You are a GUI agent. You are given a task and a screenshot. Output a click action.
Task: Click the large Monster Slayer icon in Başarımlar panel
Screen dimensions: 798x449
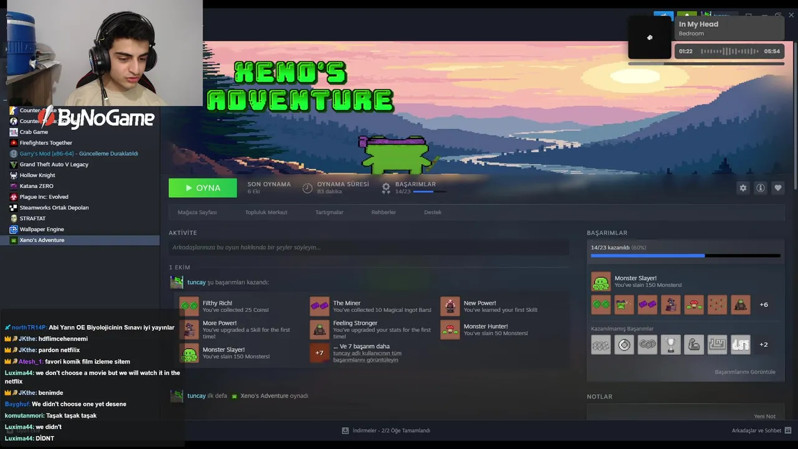coord(601,282)
